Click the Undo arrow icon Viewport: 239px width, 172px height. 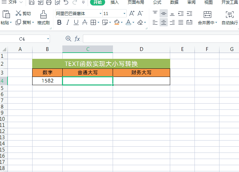point(66,2)
